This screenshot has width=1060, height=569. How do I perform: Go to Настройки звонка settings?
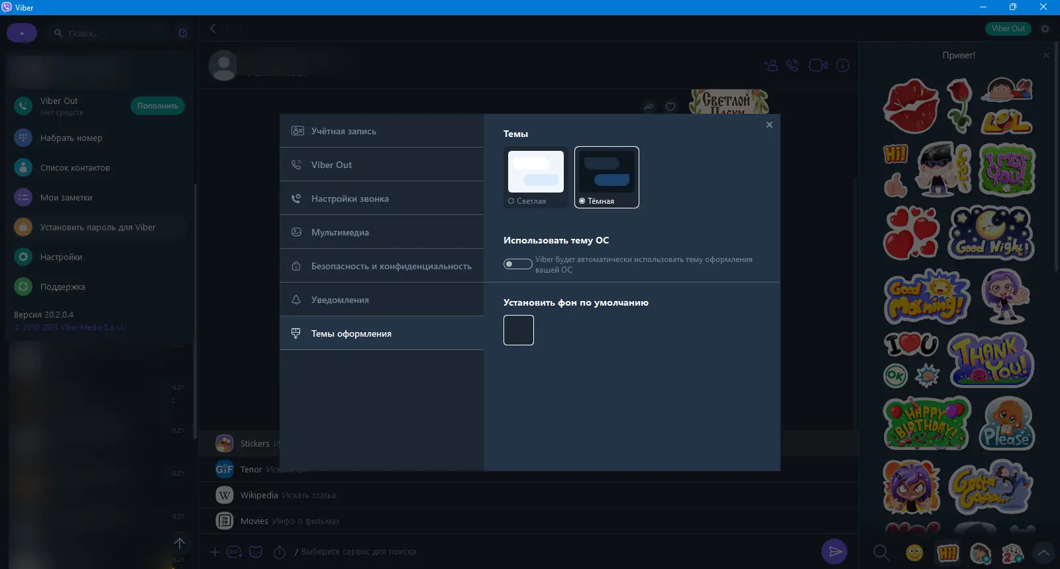pos(382,198)
